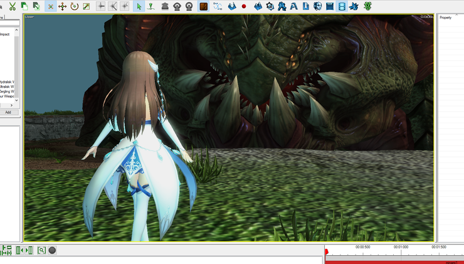Open the brown book icon in toolbar

coord(204,6)
